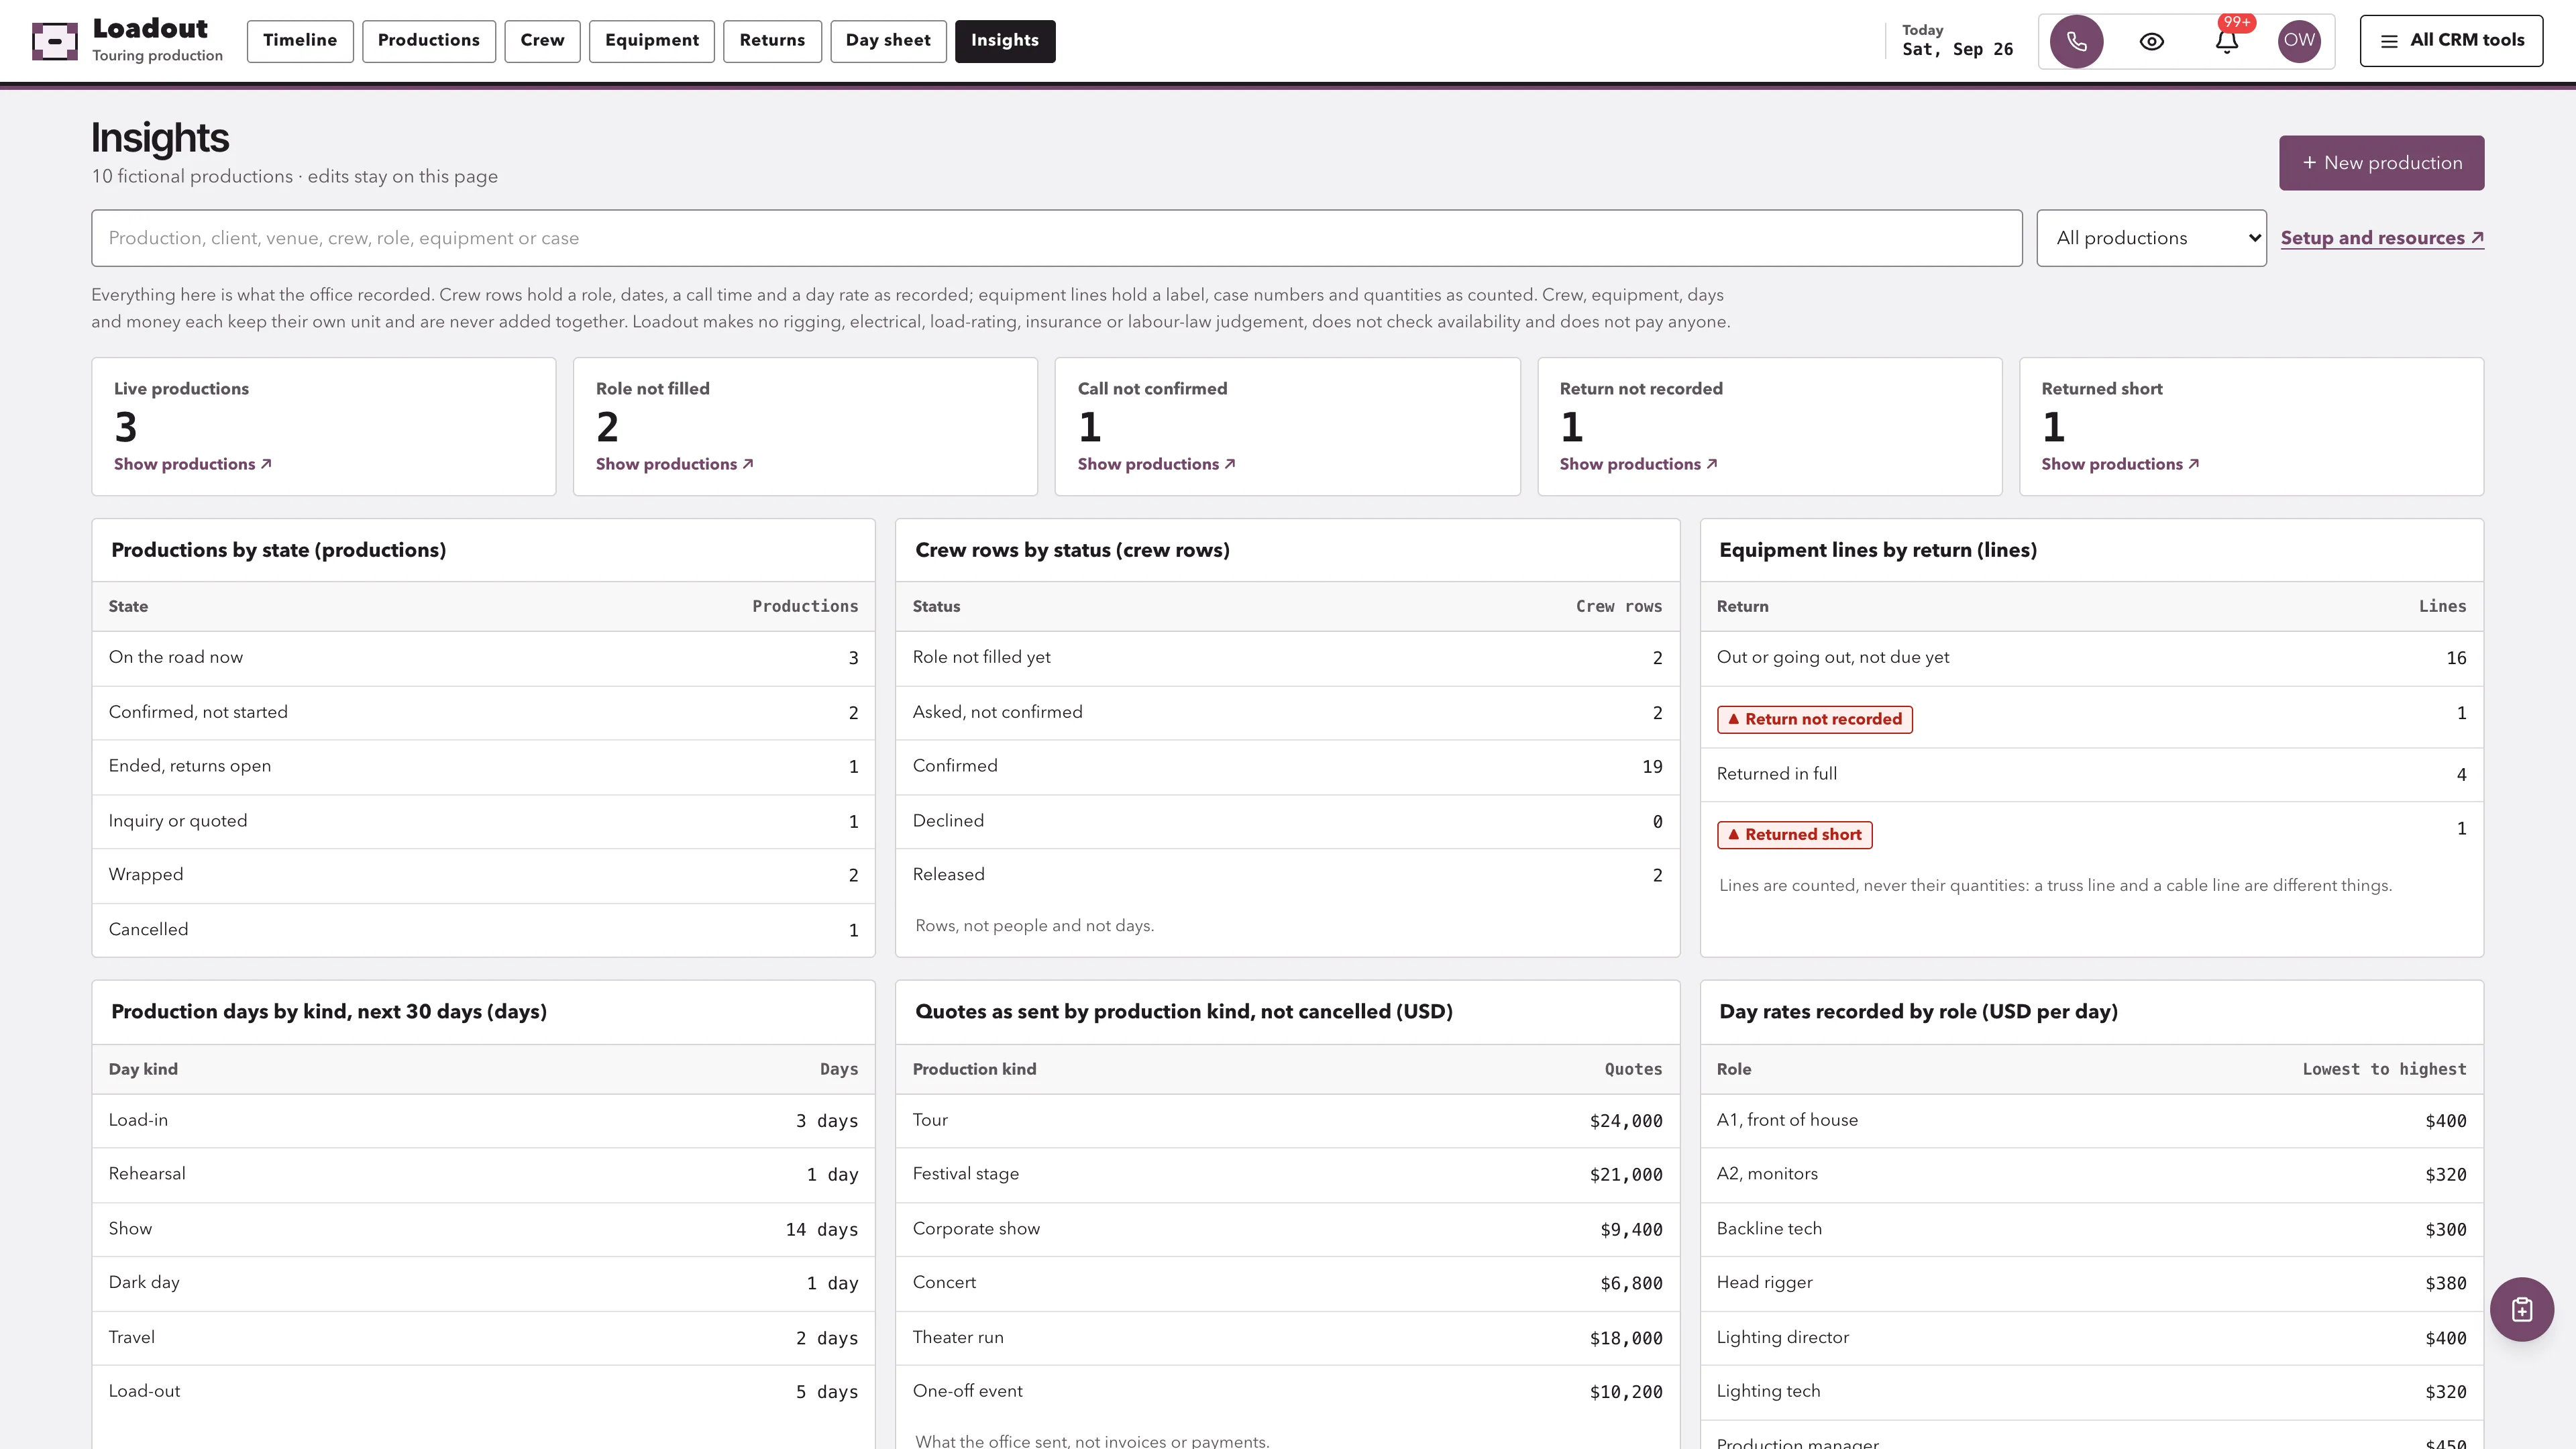Click the Concert quotes row
The width and height of the screenshot is (2576, 1449).
point(1287,1283)
